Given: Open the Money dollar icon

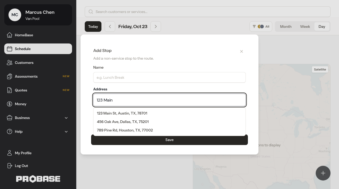Looking at the screenshot, I should 10,104.
